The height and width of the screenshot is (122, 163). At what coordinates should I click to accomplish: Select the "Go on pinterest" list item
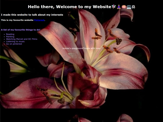(x=14, y=44)
